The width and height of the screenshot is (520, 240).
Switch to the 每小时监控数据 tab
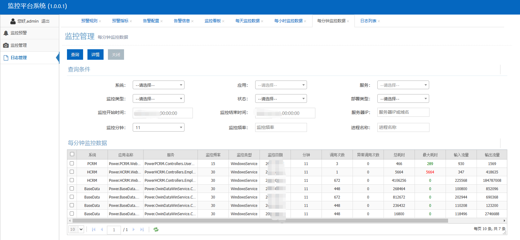pyautogui.click(x=288, y=21)
